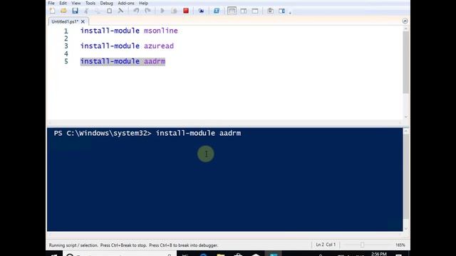
Task: Show script pane on top layout icon
Action: pyautogui.click(x=232, y=11)
